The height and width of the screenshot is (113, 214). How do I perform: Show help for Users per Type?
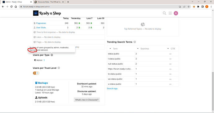click(x=52, y=55)
